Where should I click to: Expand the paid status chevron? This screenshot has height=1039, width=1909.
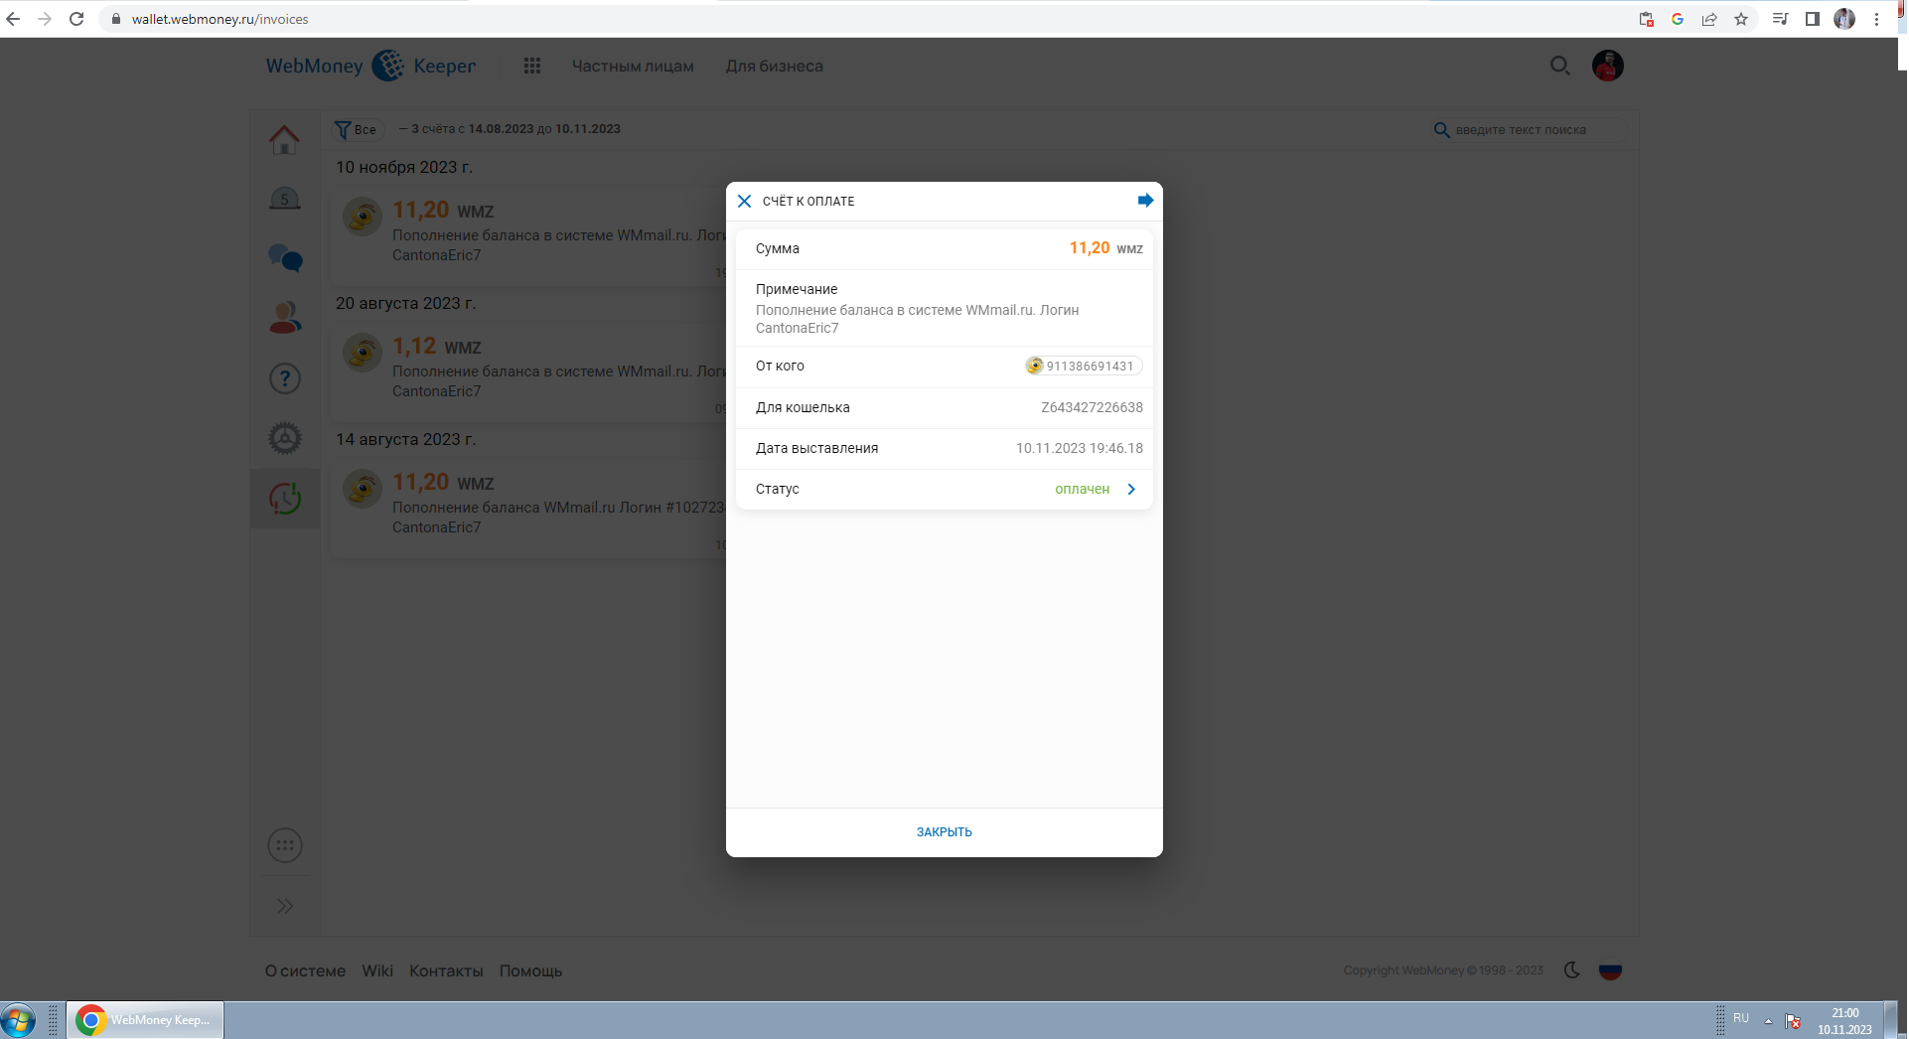(x=1131, y=489)
